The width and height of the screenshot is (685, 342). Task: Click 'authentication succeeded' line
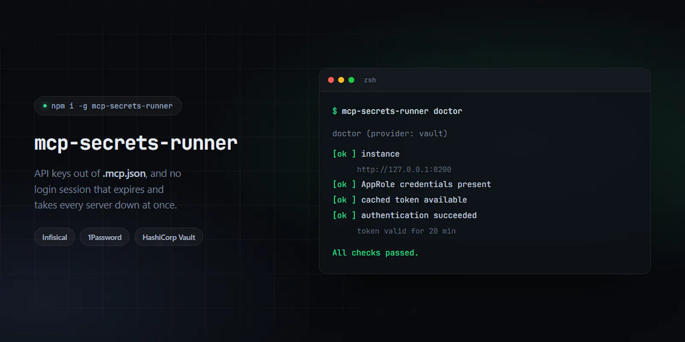[405, 215]
